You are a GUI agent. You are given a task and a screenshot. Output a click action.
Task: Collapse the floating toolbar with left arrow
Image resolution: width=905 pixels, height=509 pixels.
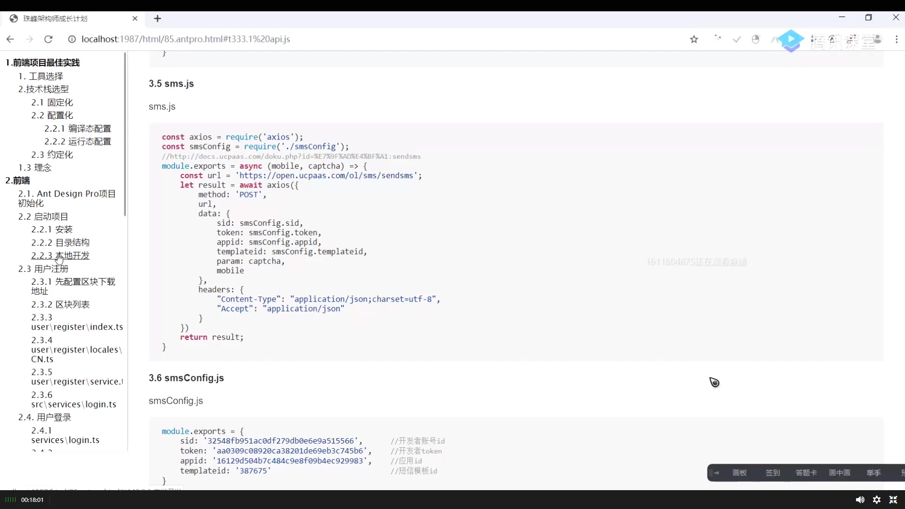click(716, 473)
